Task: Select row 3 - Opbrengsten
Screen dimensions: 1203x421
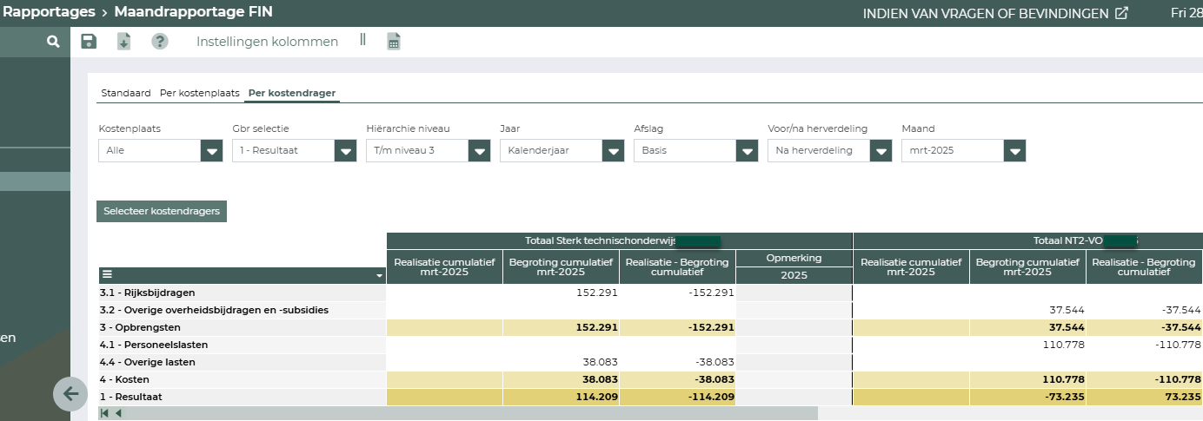Action: tap(243, 327)
